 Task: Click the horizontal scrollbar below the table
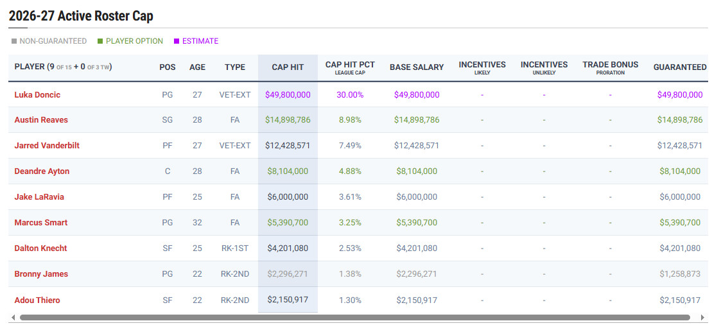[354, 317]
